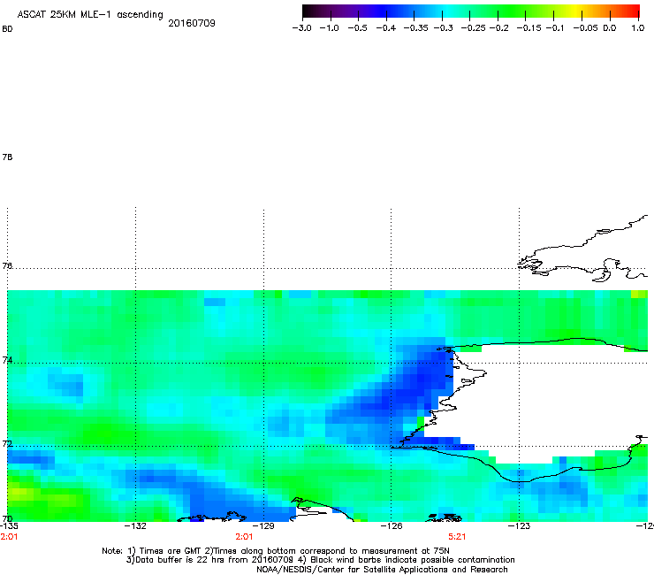Screen dimensions: 654x575
Task: Click the 0.0 color scale label
Action: coord(610,28)
